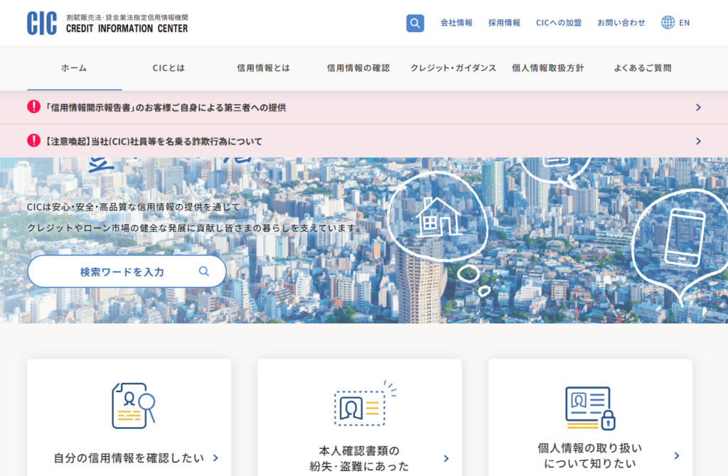Click the document with magnifier icon card

pos(133,406)
